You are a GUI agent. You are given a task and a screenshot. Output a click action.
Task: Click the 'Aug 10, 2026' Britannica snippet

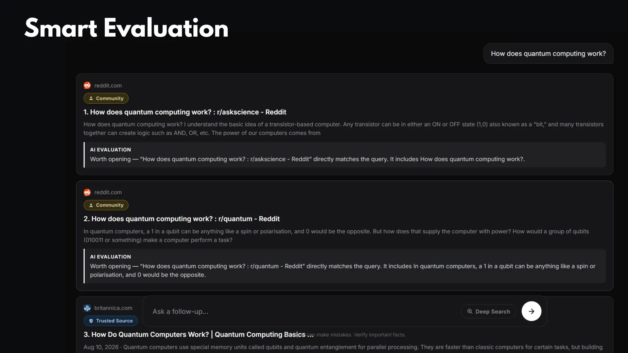coord(343,347)
